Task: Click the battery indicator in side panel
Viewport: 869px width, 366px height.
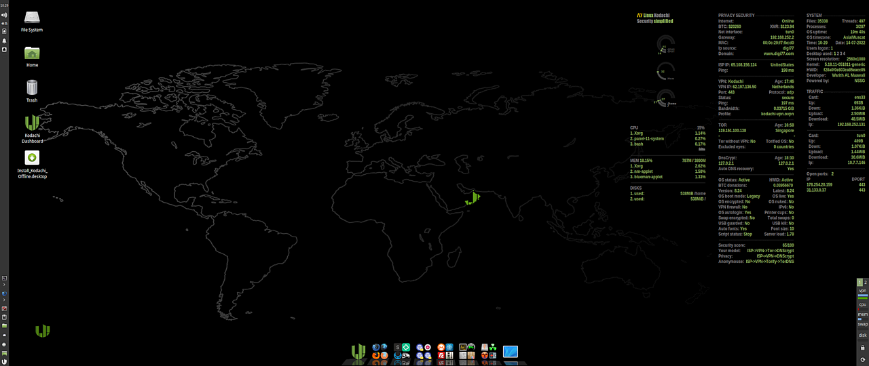Action: [x=4, y=31]
